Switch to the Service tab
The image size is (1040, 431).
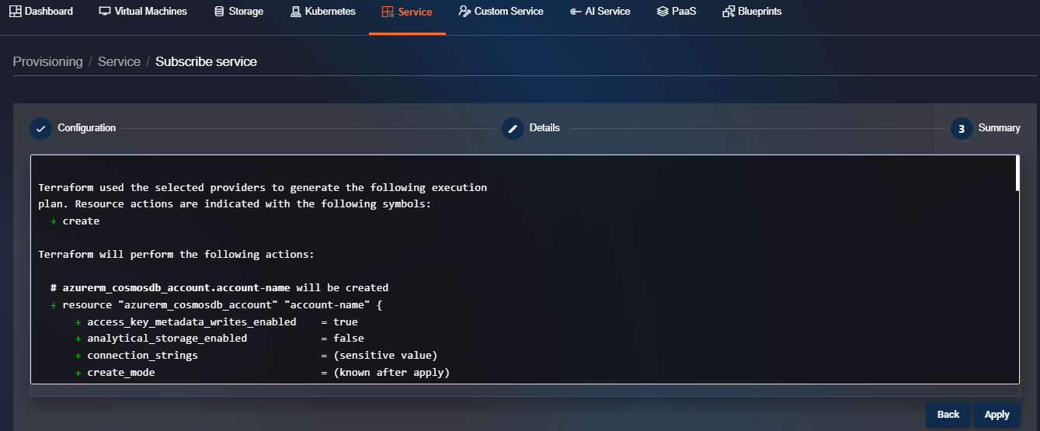[407, 12]
